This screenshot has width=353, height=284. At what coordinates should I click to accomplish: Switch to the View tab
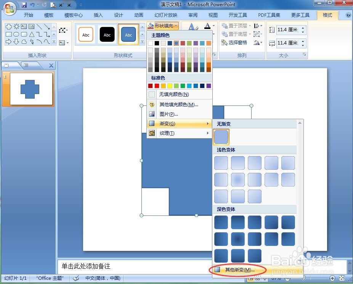coord(213,15)
